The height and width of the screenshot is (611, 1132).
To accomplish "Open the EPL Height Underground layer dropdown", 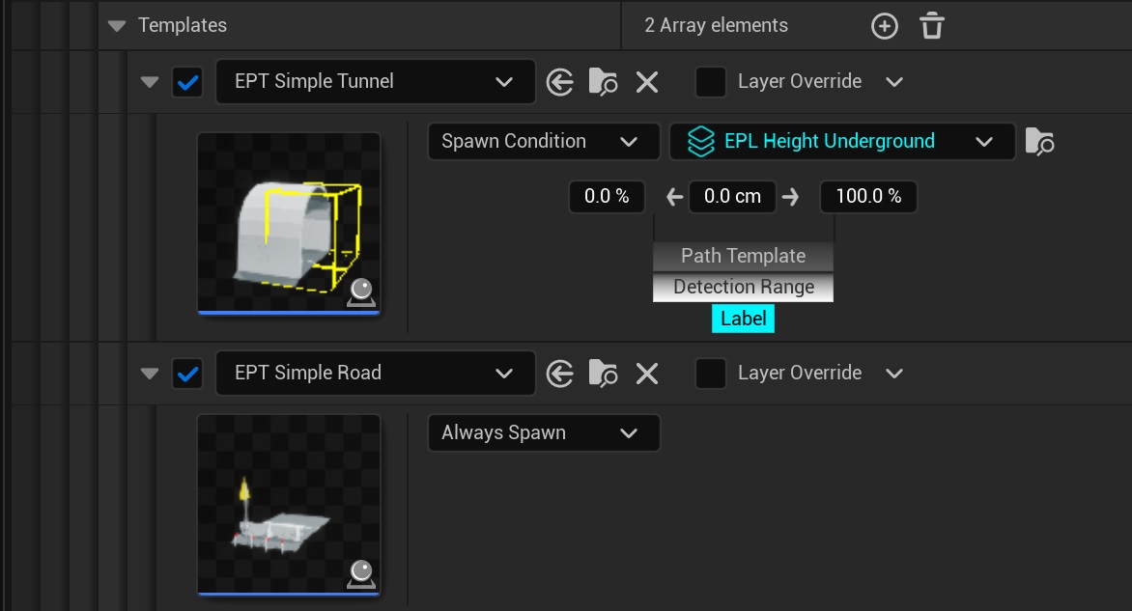I will [x=841, y=142].
